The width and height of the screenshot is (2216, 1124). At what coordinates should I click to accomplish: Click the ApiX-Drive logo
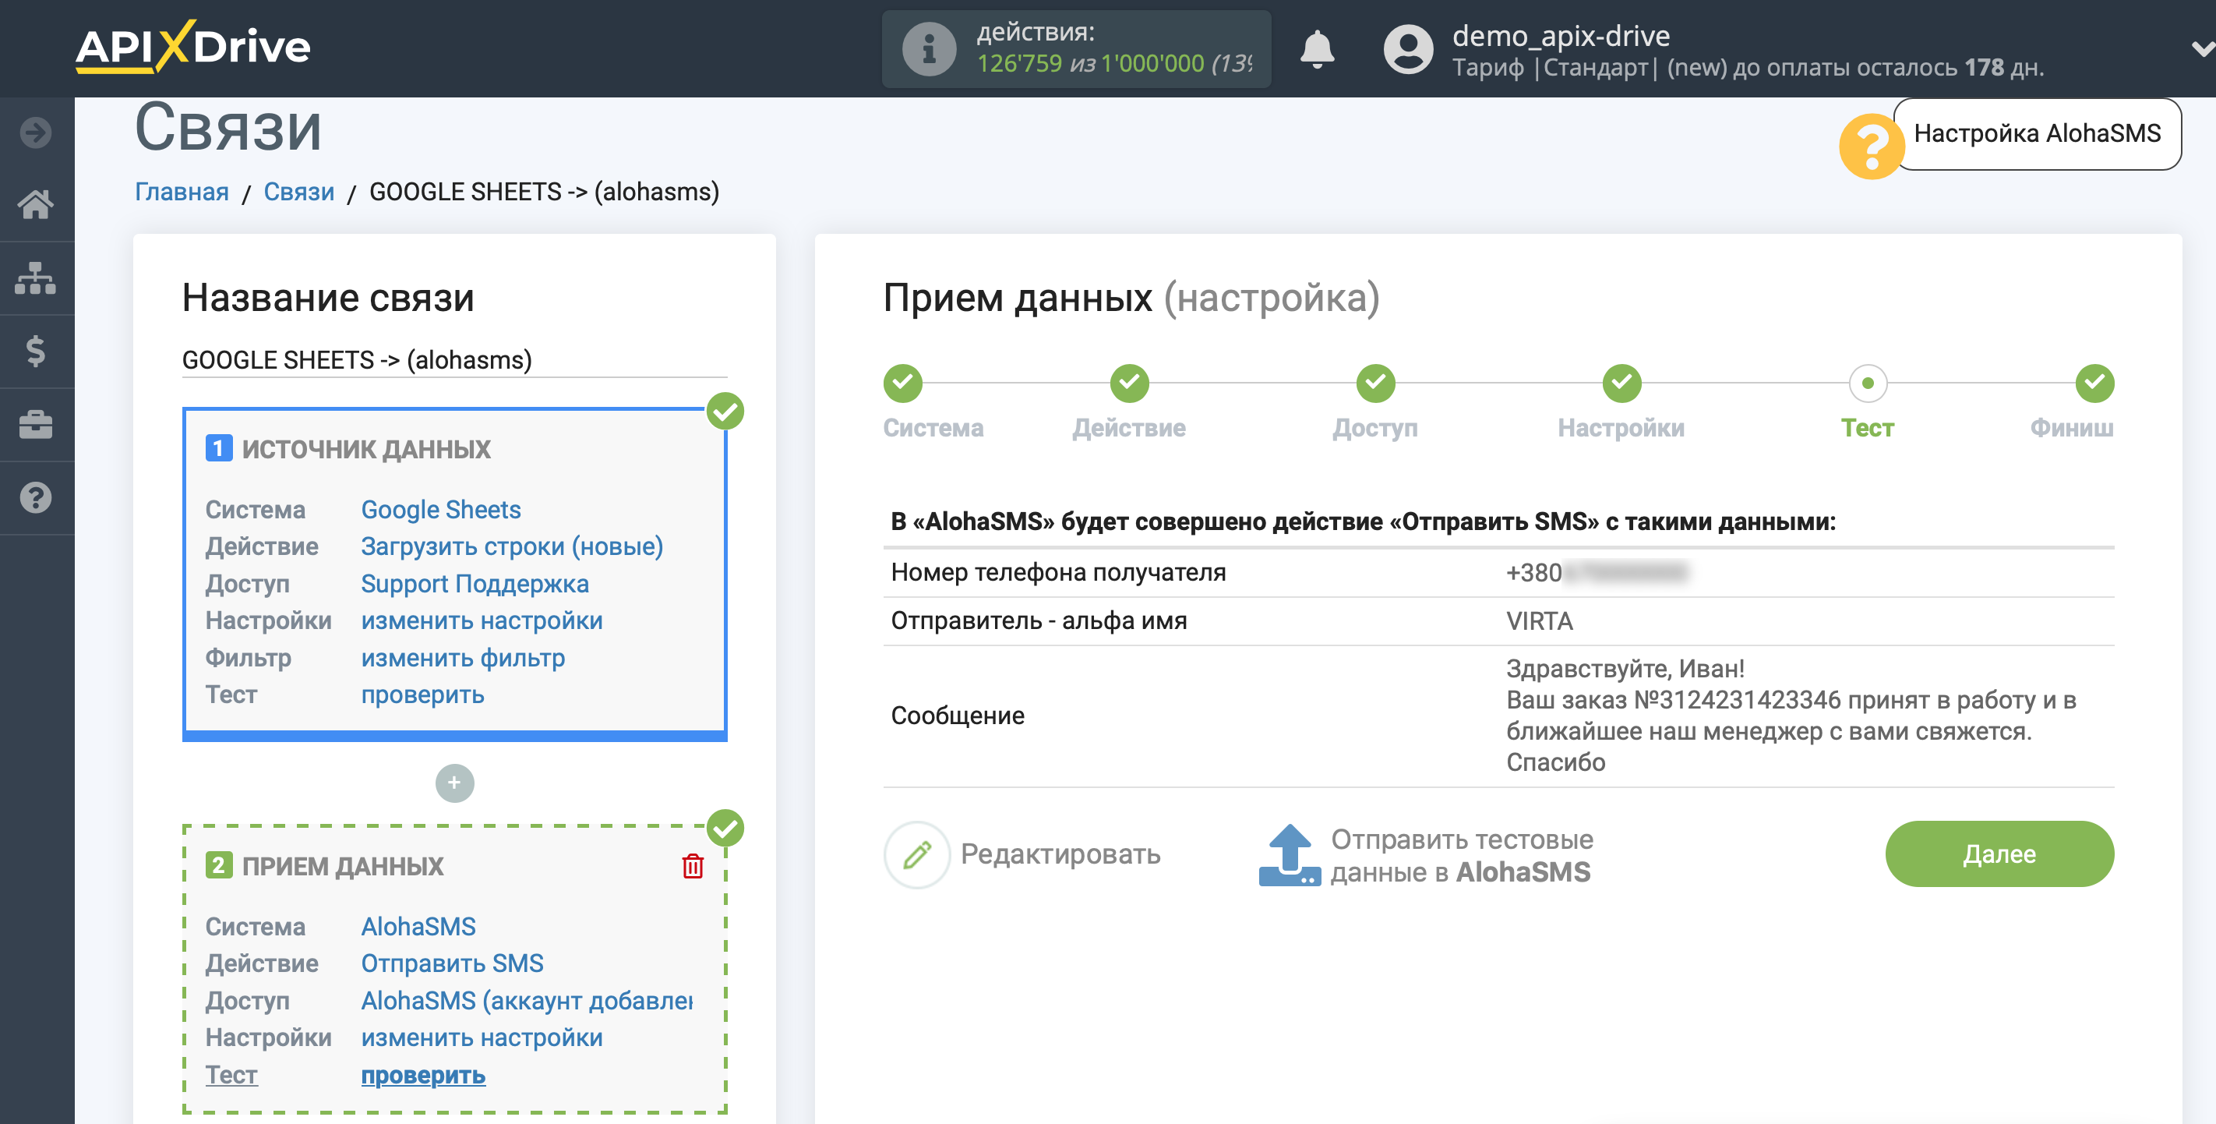pyautogui.click(x=192, y=47)
